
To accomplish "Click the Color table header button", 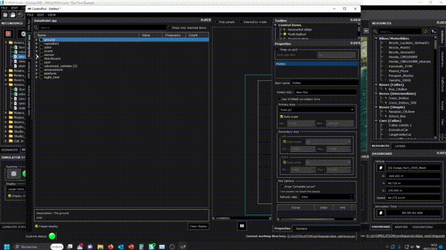I will pos(323,208).
